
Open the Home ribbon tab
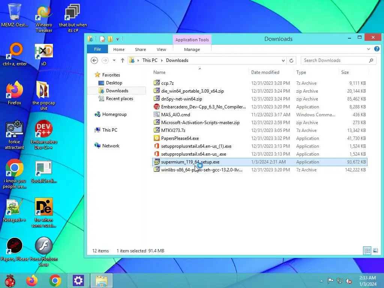(119, 49)
